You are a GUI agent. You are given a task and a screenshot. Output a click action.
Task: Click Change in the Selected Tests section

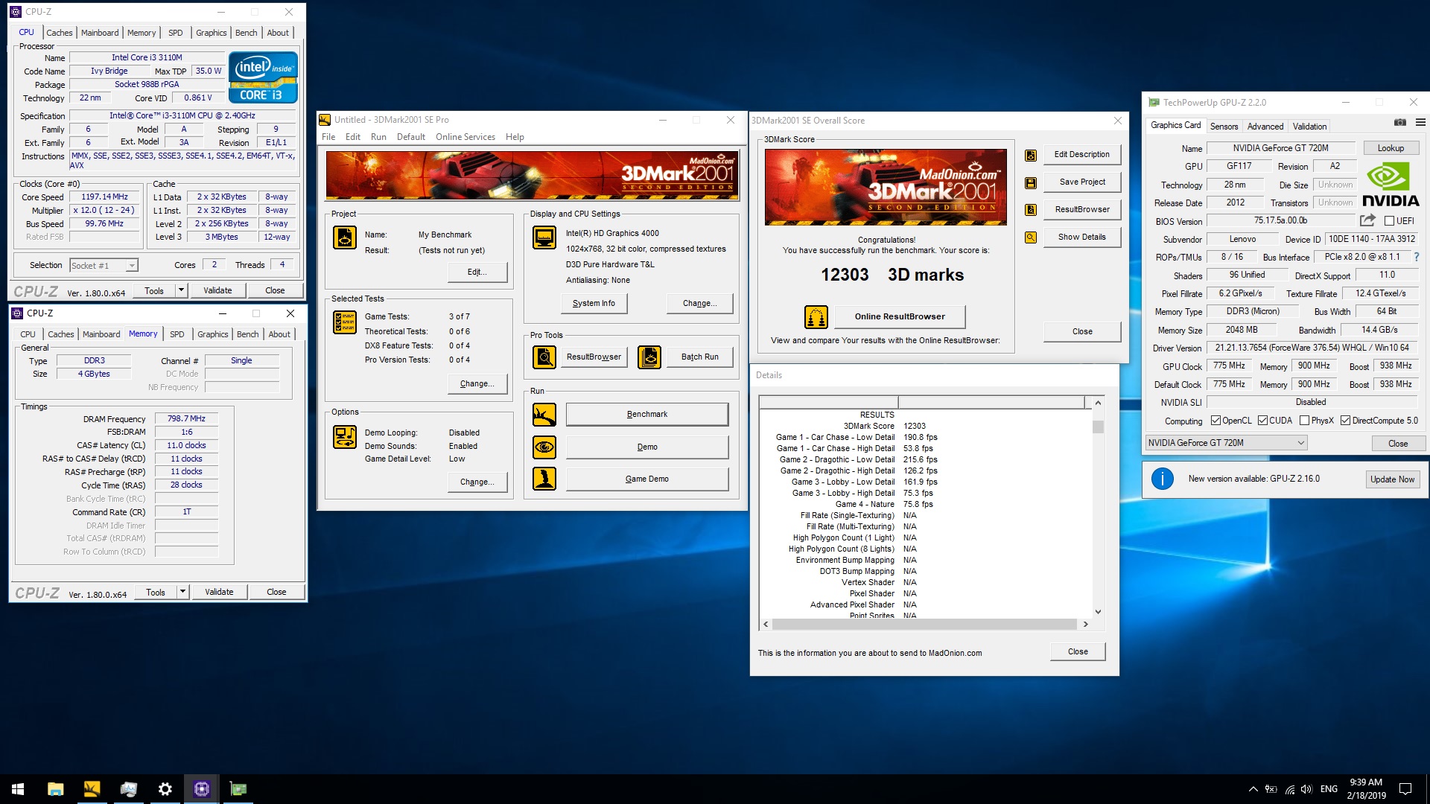[x=477, y=384]
